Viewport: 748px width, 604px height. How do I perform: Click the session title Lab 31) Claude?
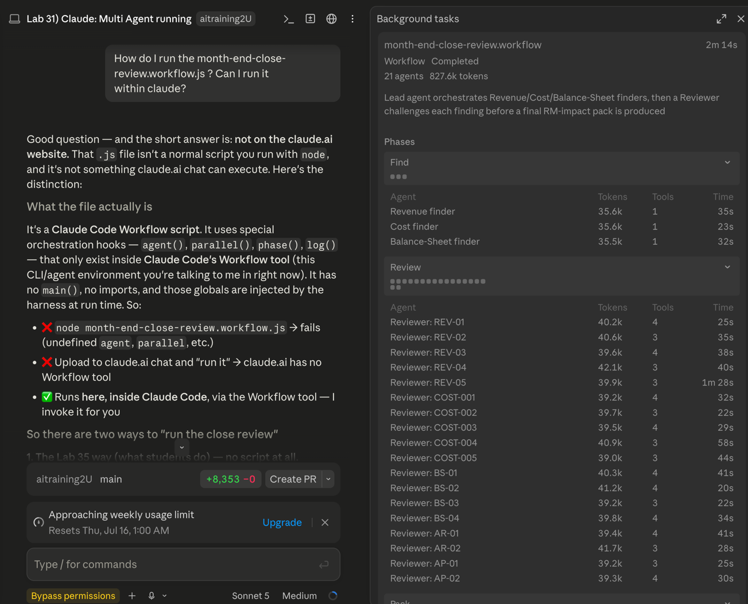click(109, 19)
